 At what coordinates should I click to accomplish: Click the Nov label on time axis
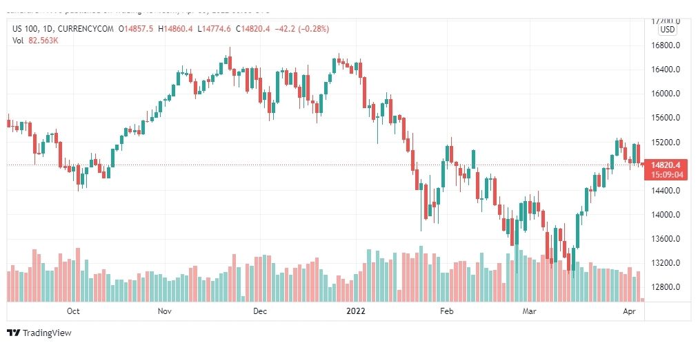click(165, 311)
